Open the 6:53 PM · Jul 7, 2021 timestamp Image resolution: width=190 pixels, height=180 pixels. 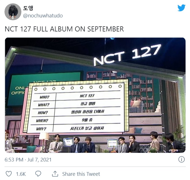click(x=28, y=160)
